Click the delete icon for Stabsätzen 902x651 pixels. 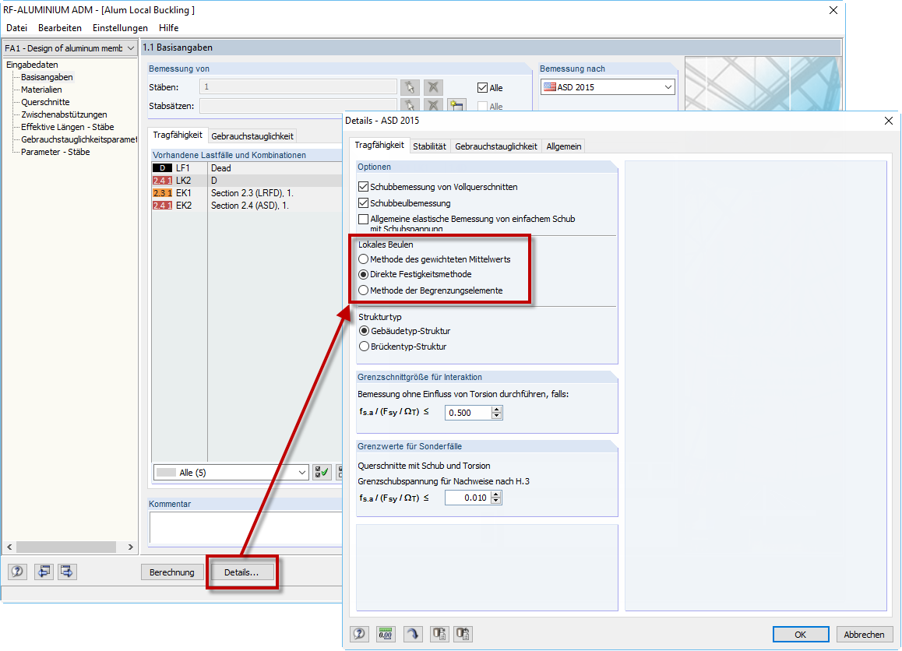433,104
